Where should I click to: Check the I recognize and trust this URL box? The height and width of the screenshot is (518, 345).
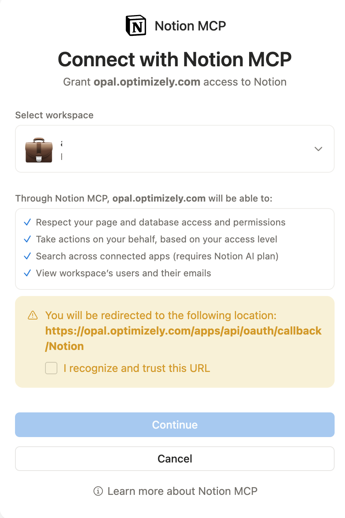coord(51,368)
